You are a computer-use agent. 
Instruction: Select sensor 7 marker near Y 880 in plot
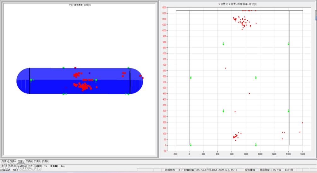pos(288,44)
